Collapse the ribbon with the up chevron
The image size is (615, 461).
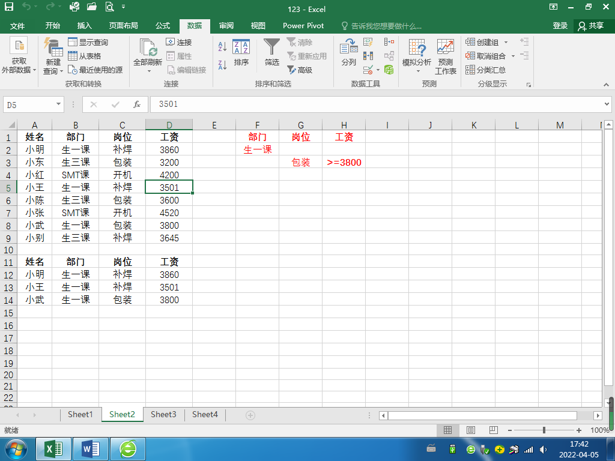[x=606, y=84]
